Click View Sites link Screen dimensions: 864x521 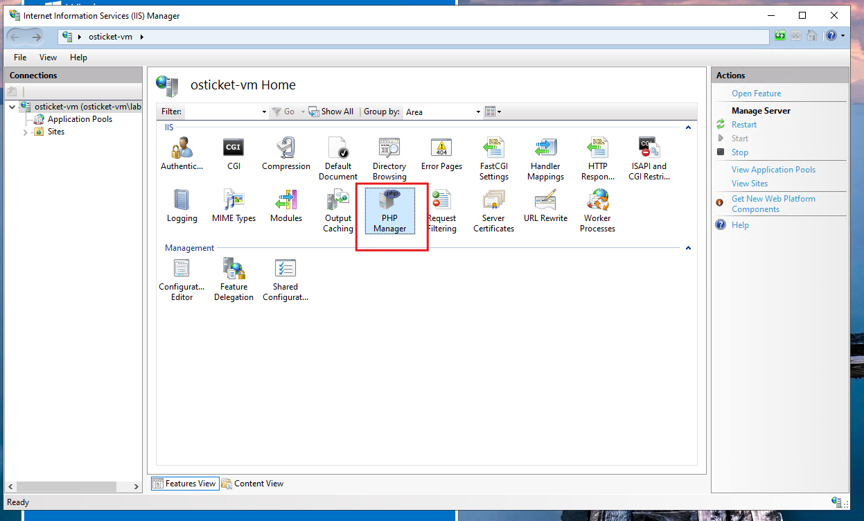tap(750, 184)
